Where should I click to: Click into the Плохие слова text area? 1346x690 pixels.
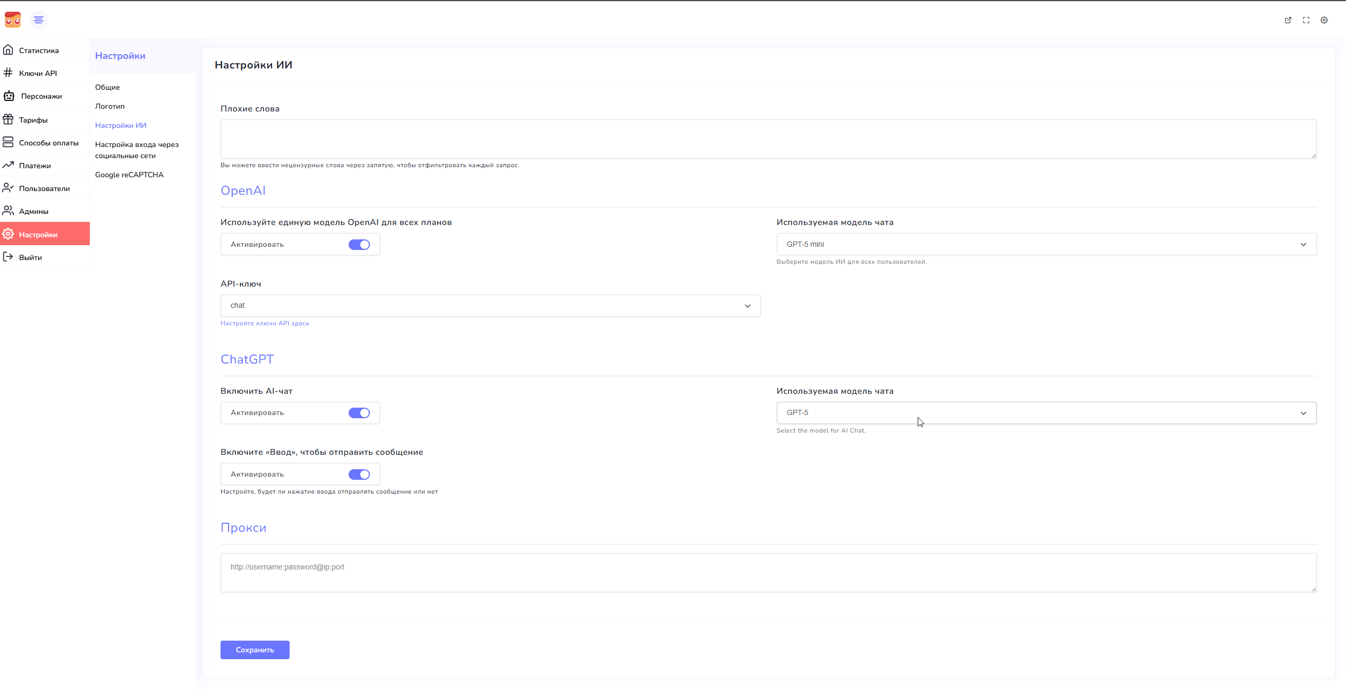point(768,139)
